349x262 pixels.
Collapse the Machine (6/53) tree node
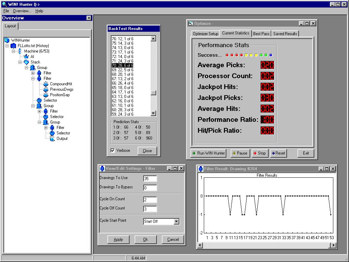pos(13,51)
